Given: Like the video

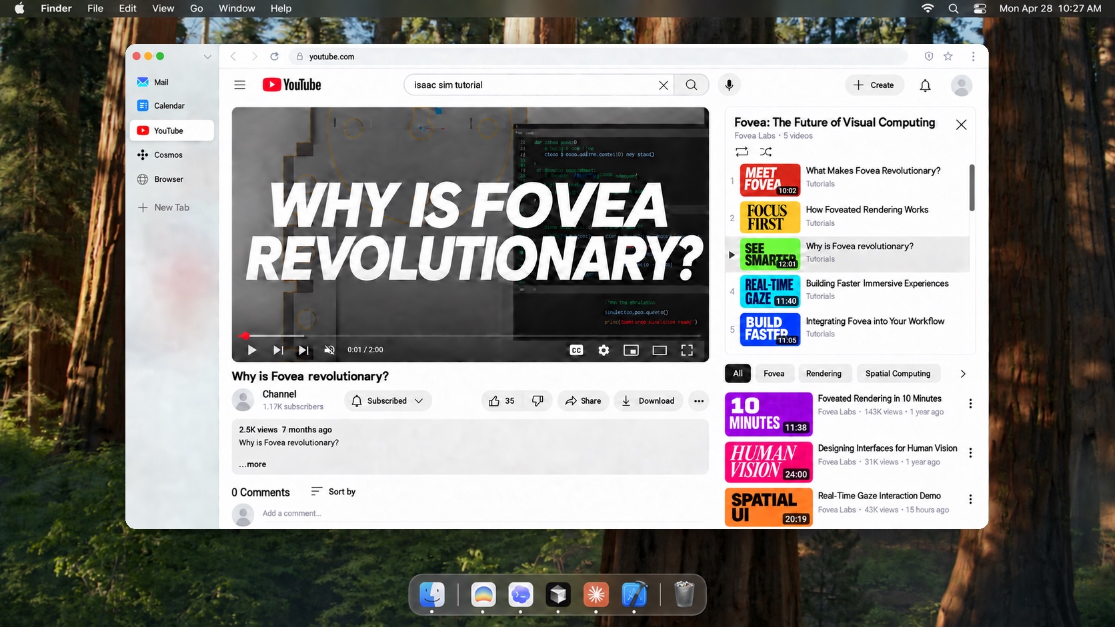Looking at the screenshot, I should click(502, 400).
